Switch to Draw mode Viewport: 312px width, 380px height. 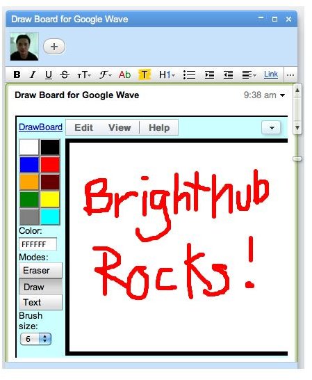pos(41,287)
